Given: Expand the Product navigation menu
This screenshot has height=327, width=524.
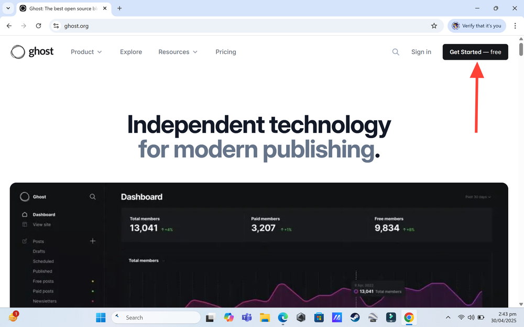Looking at the screenshot, I should 86,52.
